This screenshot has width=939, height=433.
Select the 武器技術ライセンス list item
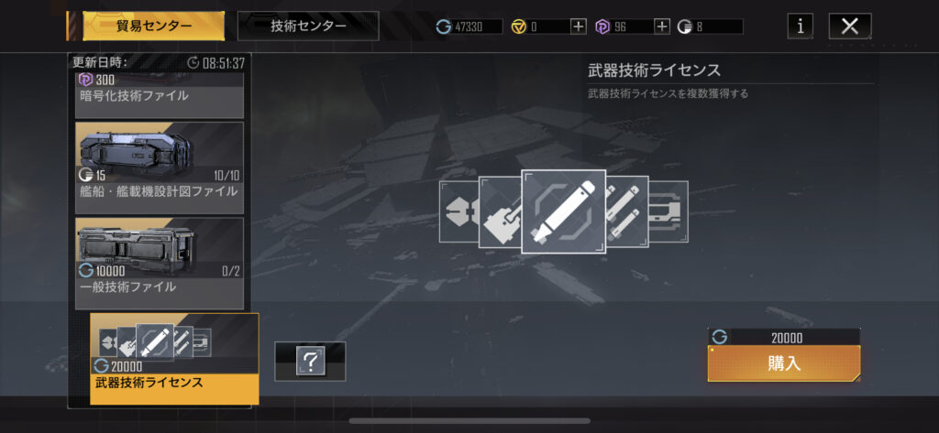pyautogui.click(x=174, y=359)
